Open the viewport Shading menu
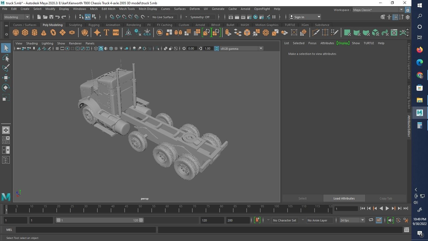The width and height of the screenshot is (428, 241). coord(32,43)
